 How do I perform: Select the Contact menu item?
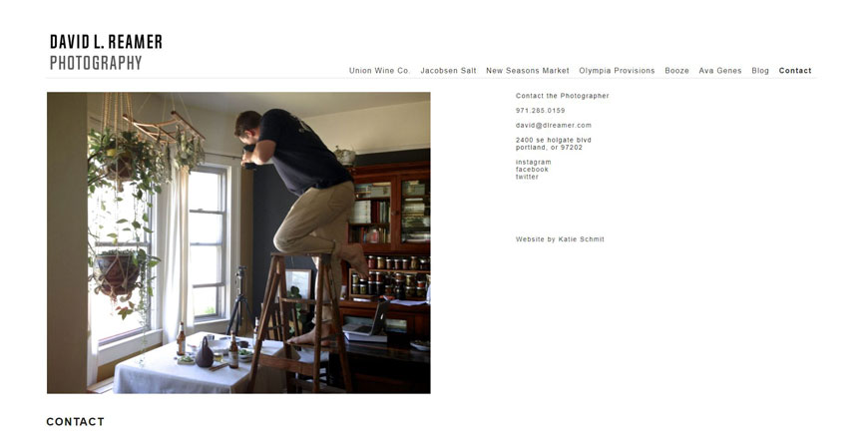(x=795, y=71)
